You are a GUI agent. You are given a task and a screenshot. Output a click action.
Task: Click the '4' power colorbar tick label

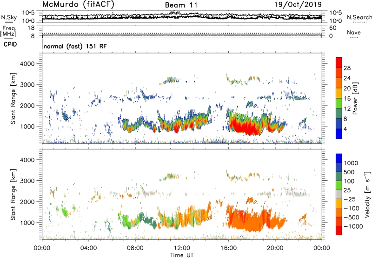345,129
